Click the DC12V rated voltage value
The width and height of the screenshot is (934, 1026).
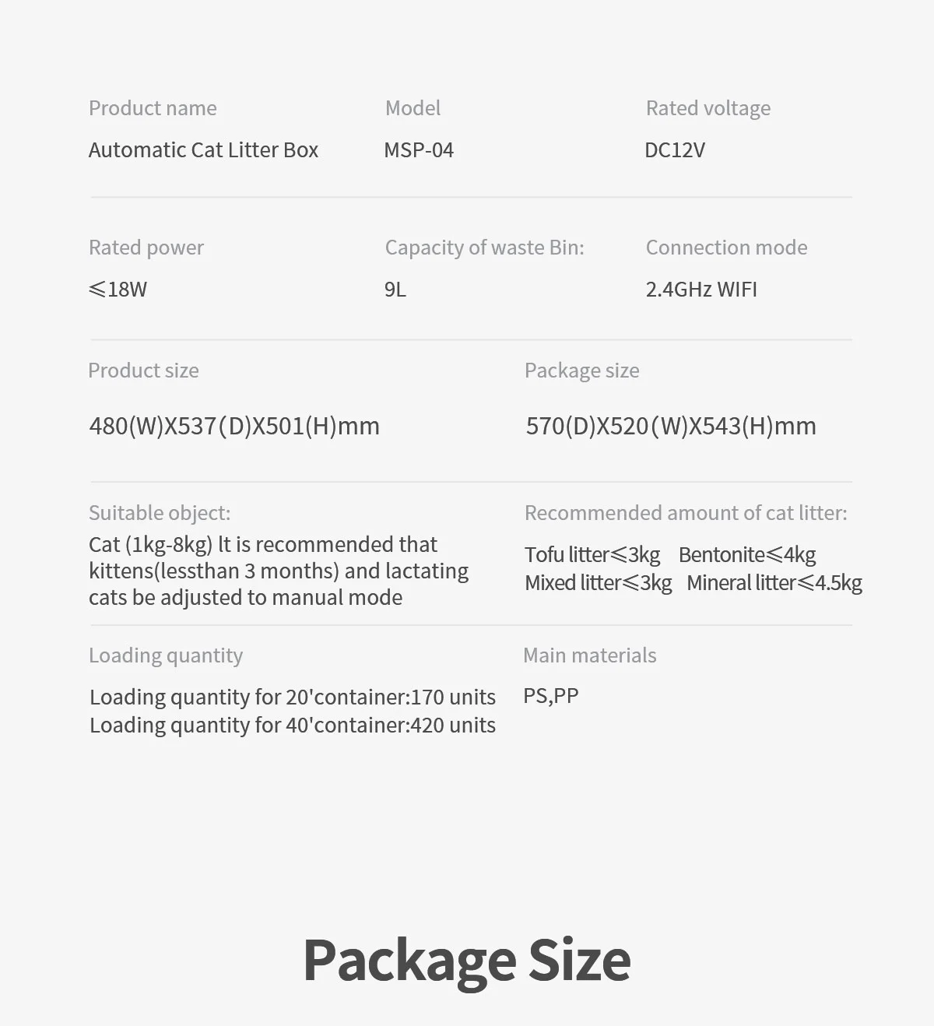point(675,149)
